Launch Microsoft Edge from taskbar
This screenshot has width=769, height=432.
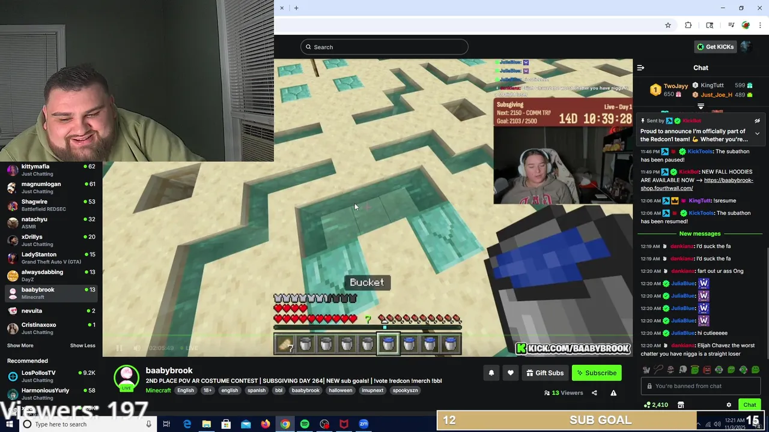pyautogui.click(x=187, y=424)
